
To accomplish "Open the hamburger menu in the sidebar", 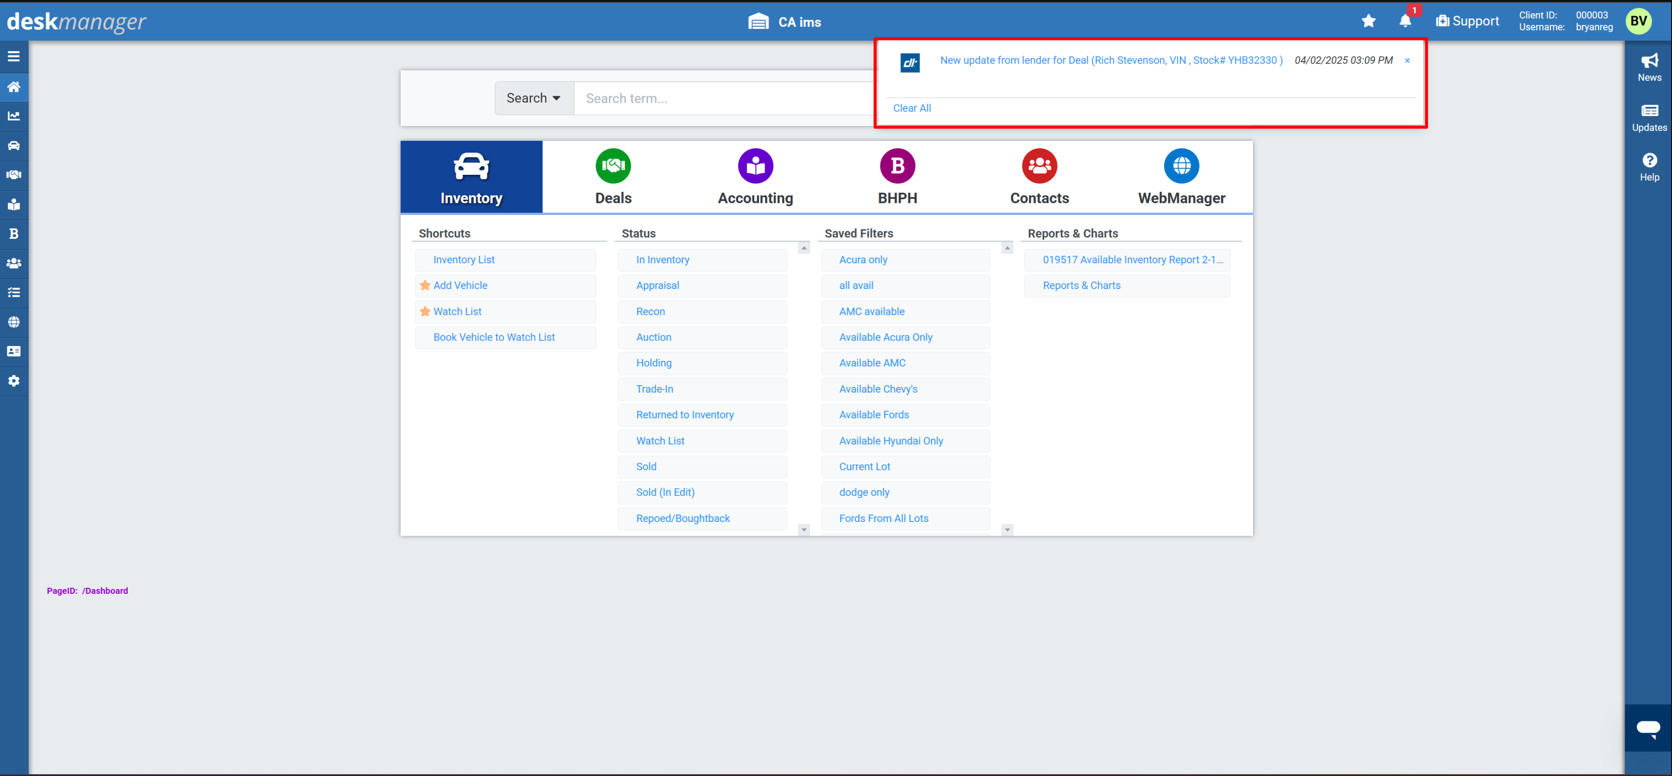I will point(14,57).
